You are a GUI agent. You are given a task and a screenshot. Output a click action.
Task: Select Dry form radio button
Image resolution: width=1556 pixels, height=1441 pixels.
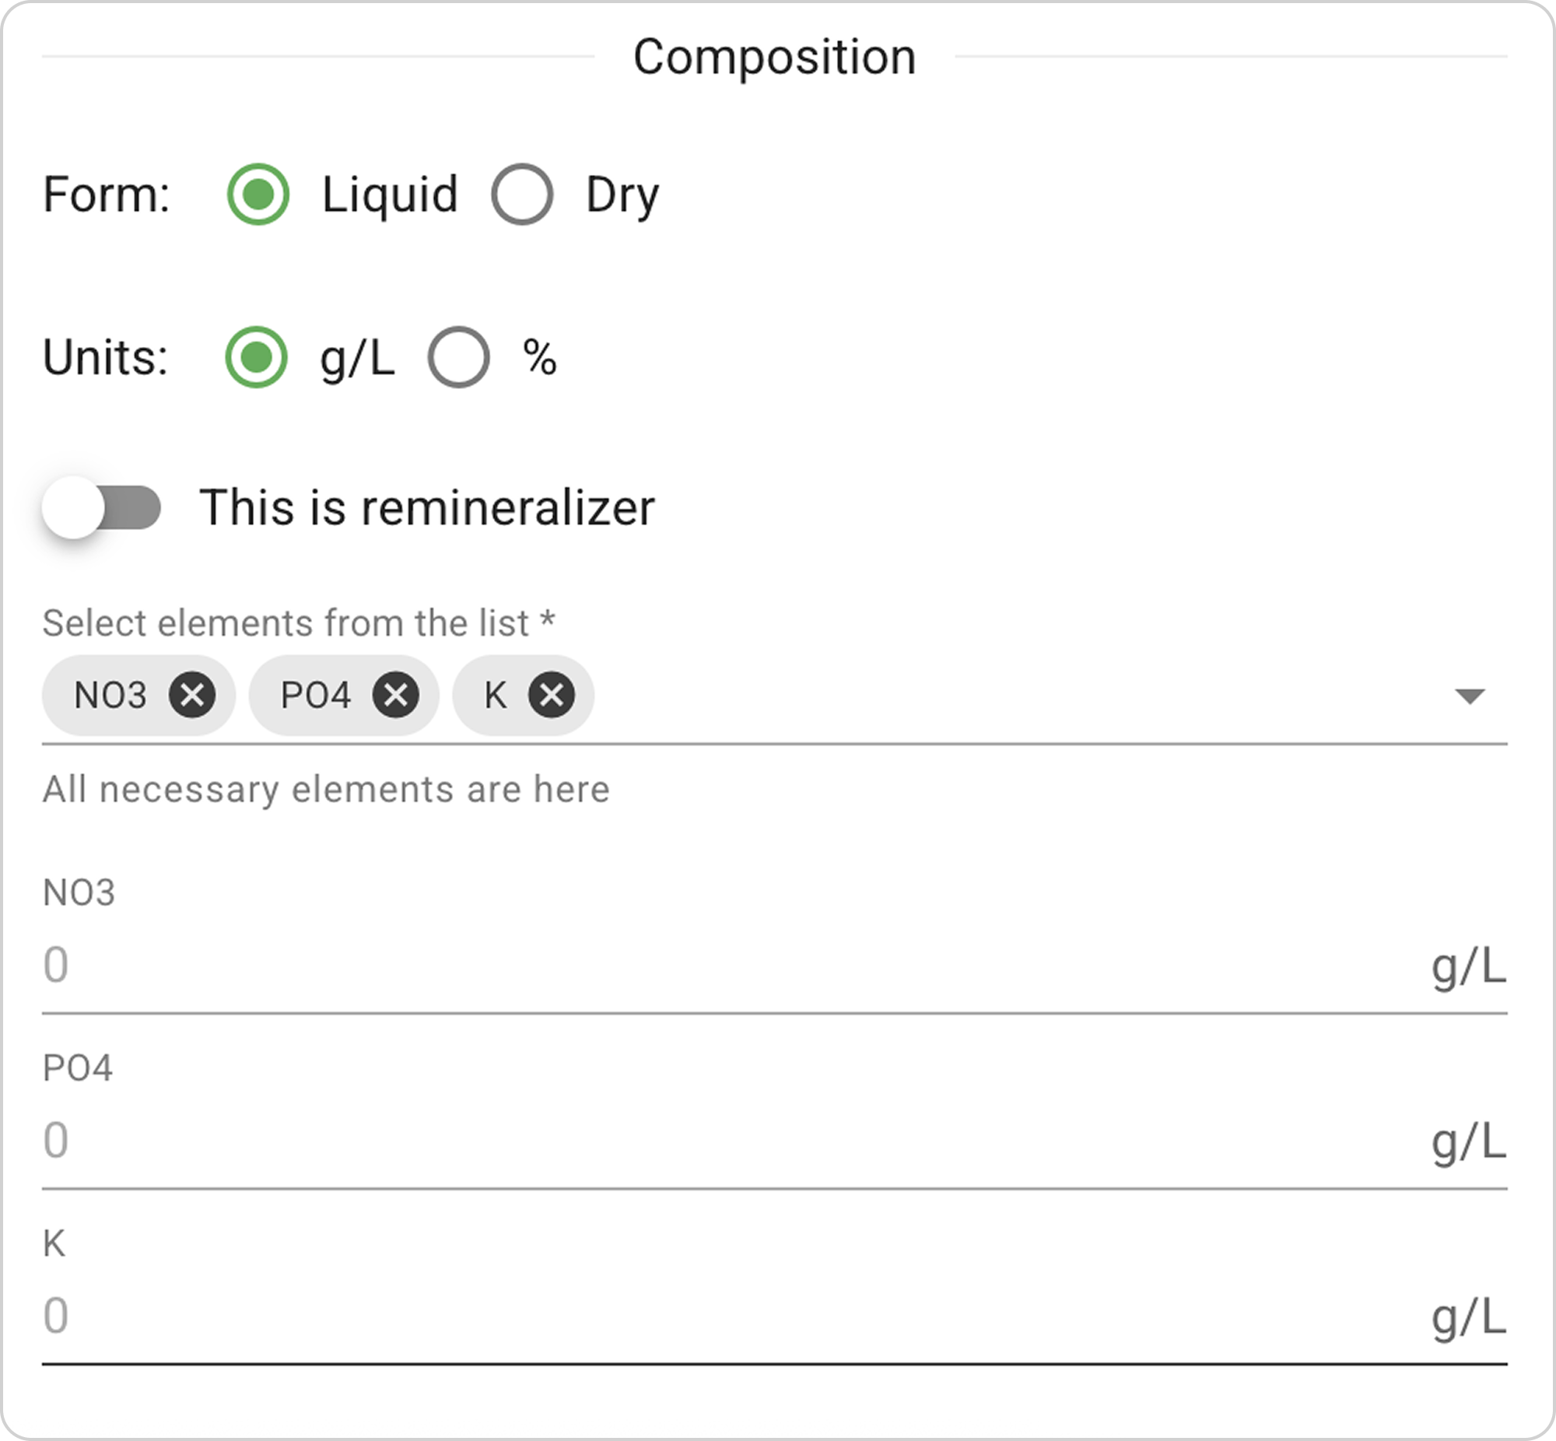click(x=522, y=195)
